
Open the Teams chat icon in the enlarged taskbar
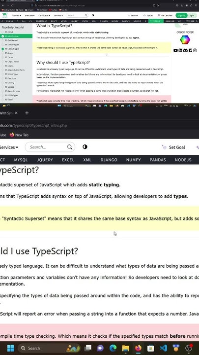pyautogui.click(x=100, y=348)
